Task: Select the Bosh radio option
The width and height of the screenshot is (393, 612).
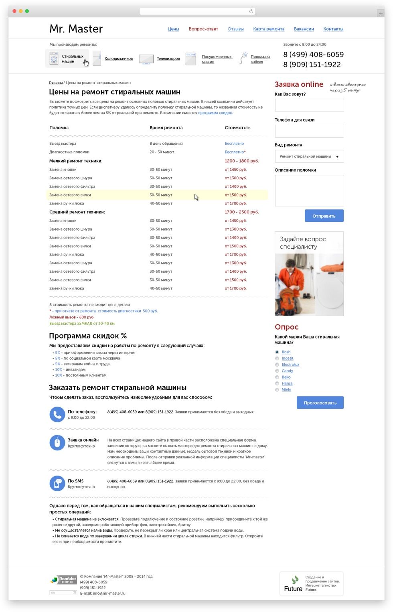Action: click(277, 352)
